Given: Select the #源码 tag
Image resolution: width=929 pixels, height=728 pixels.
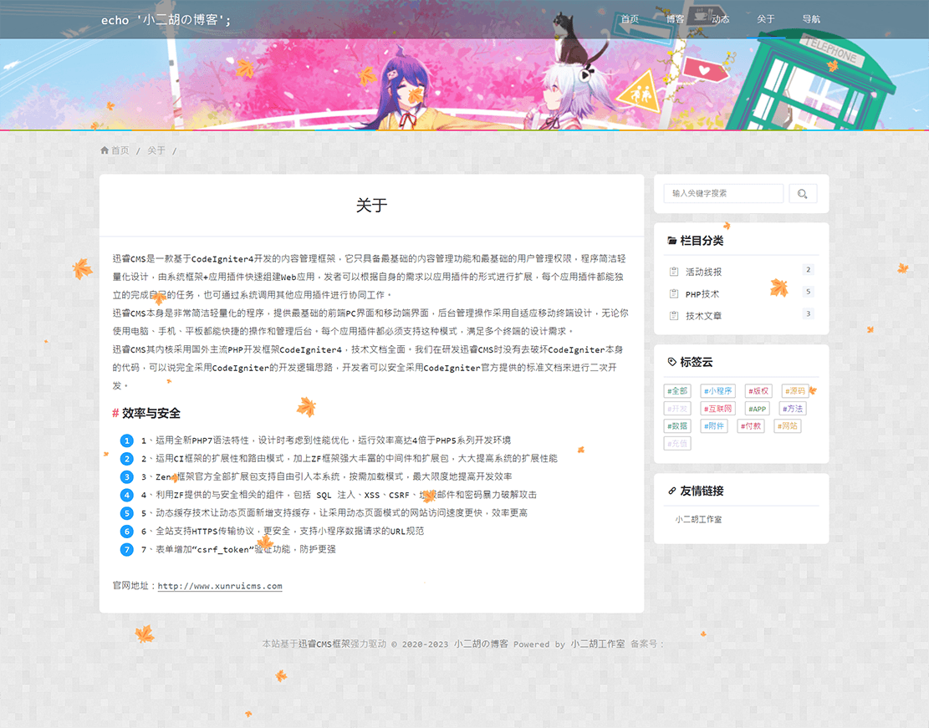Looking at the screenshot, I should pos(795,391).
